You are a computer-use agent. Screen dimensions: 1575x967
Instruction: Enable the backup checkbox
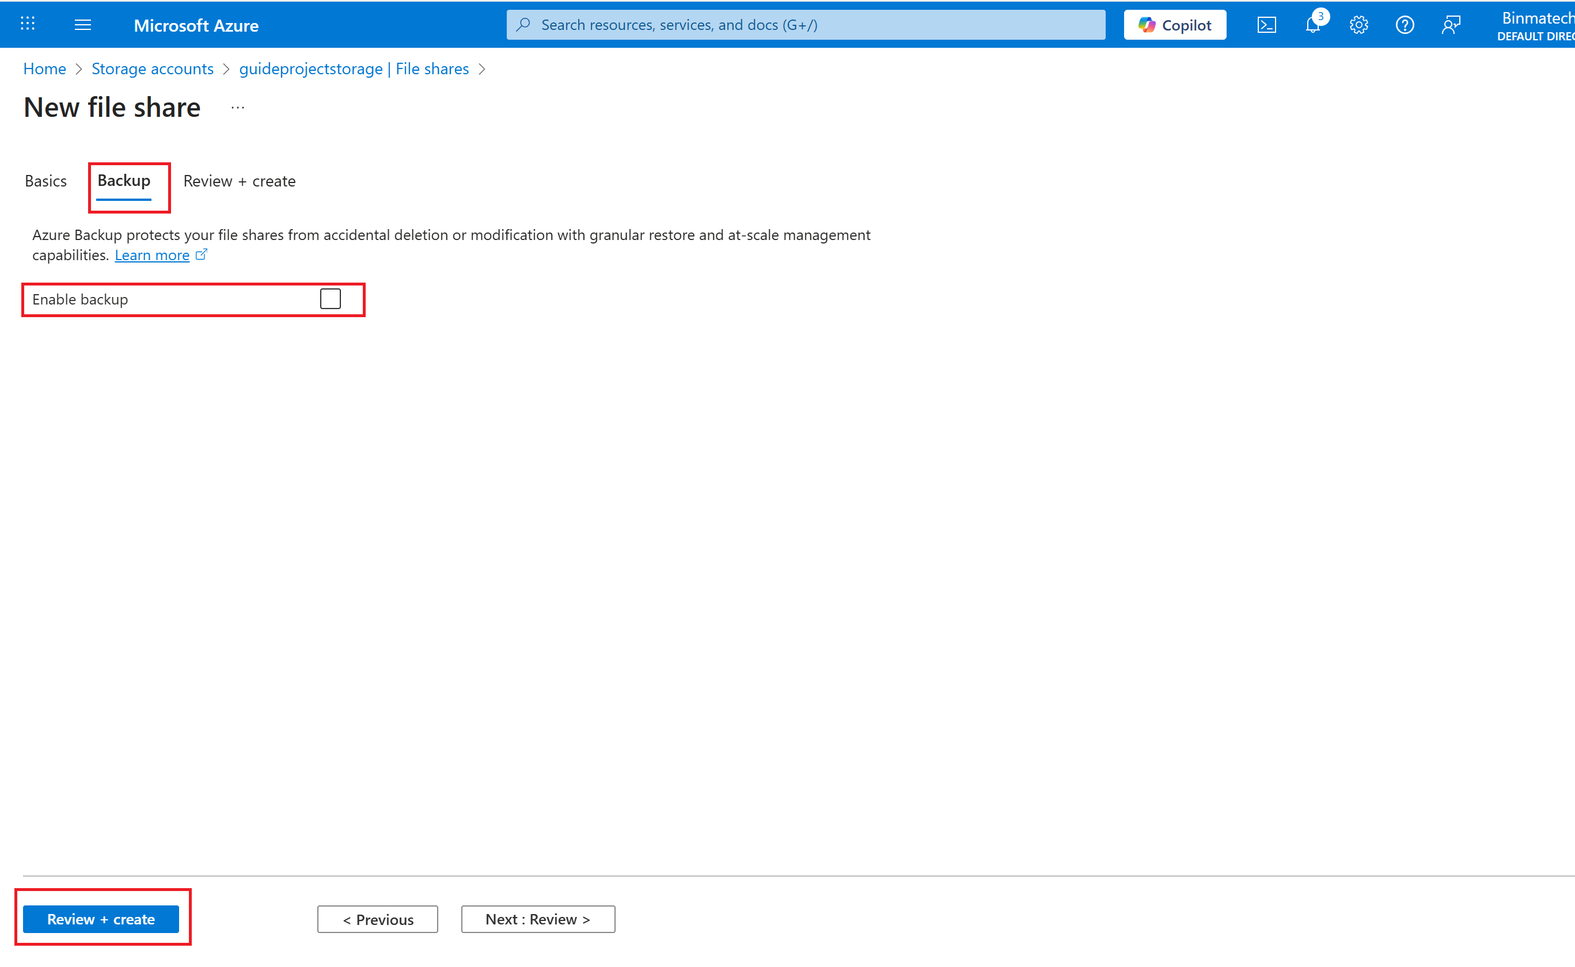pyautogui.click(x=330, y=299)
